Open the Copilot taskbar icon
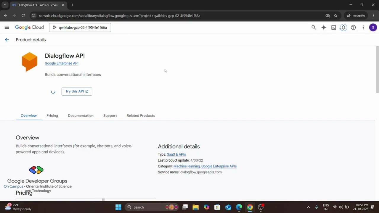Viewport: 379px width, 213px height. pos(206,207)
